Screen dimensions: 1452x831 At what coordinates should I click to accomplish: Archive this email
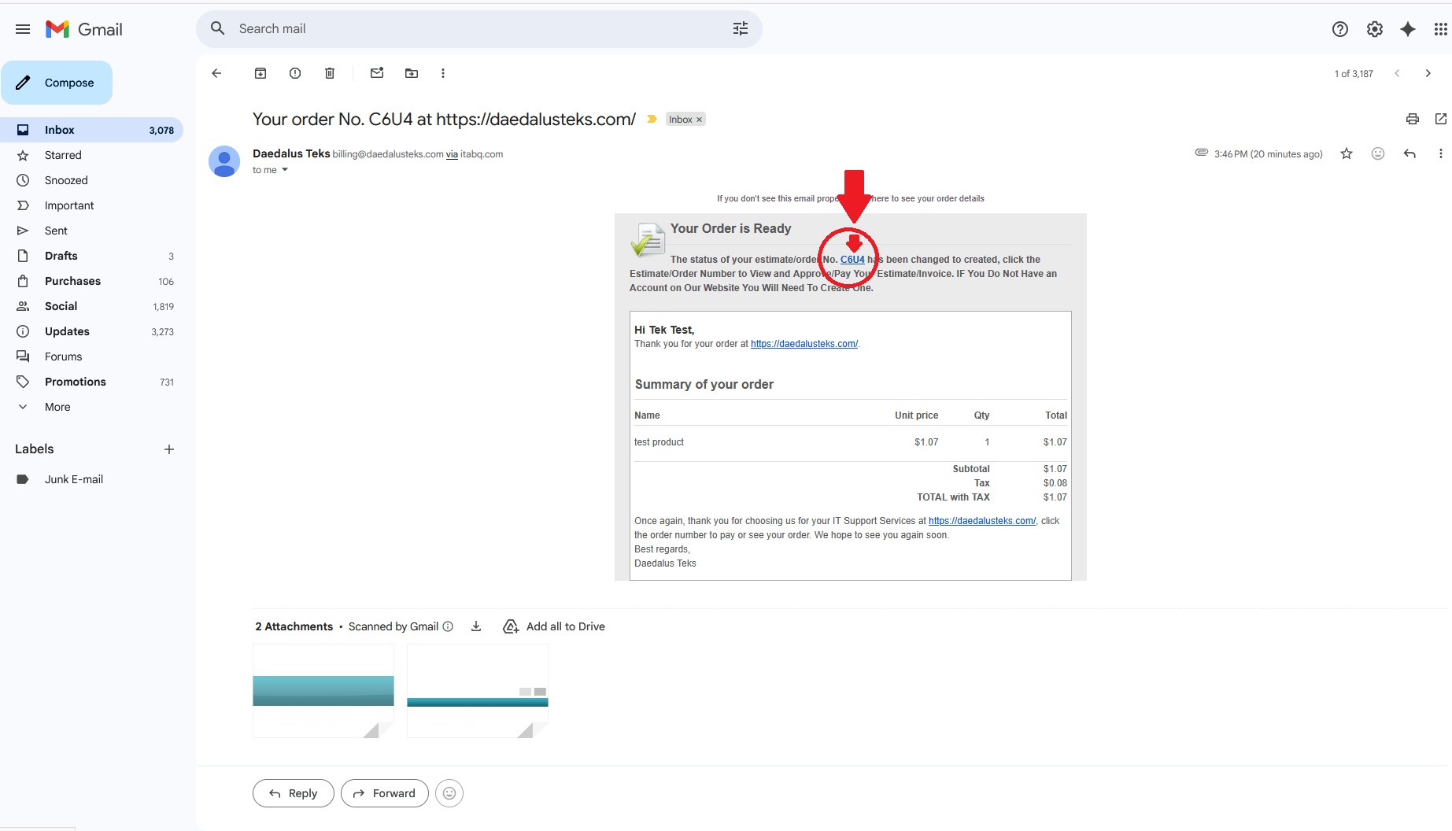[x=260, y=73]
